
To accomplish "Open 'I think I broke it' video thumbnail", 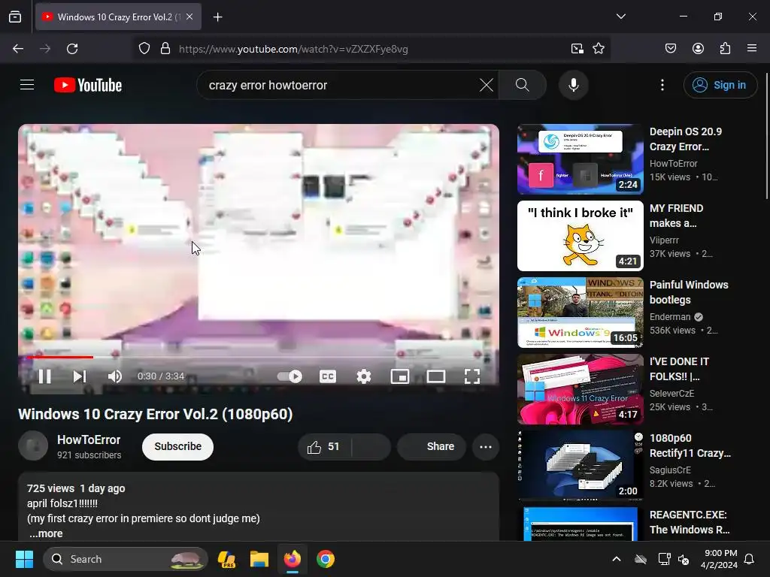I will click(580, 235).
